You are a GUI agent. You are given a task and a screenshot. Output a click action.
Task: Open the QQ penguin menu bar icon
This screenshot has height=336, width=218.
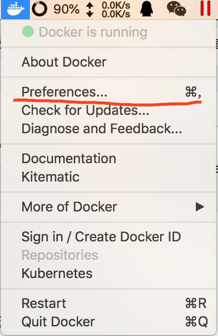147,9
